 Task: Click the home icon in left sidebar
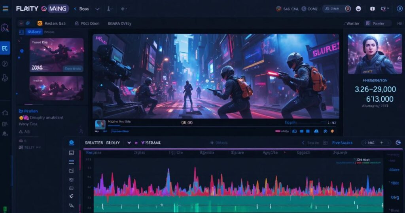tap(5, 113)
